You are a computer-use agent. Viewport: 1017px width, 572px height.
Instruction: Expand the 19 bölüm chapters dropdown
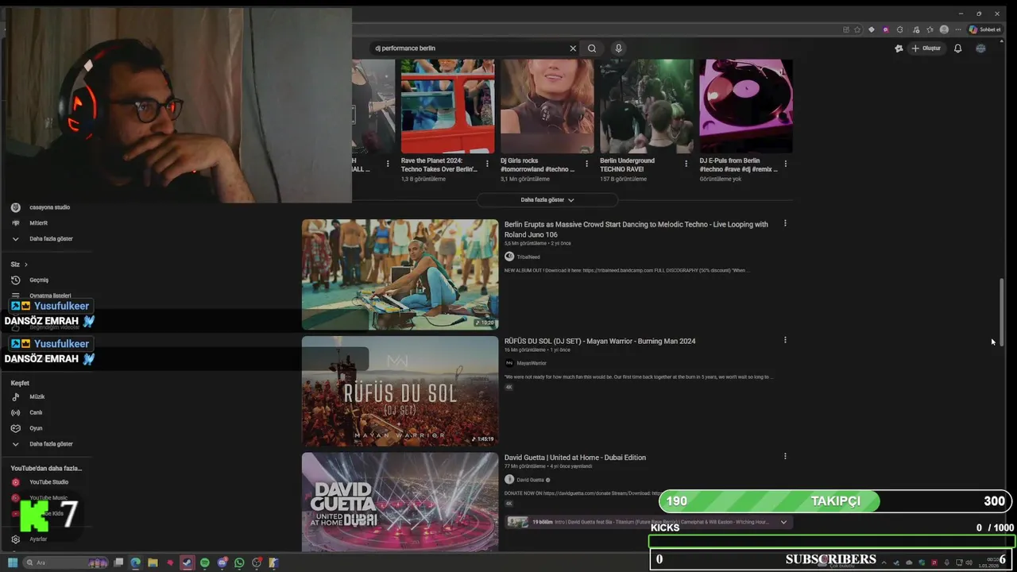tap(783, 522)
